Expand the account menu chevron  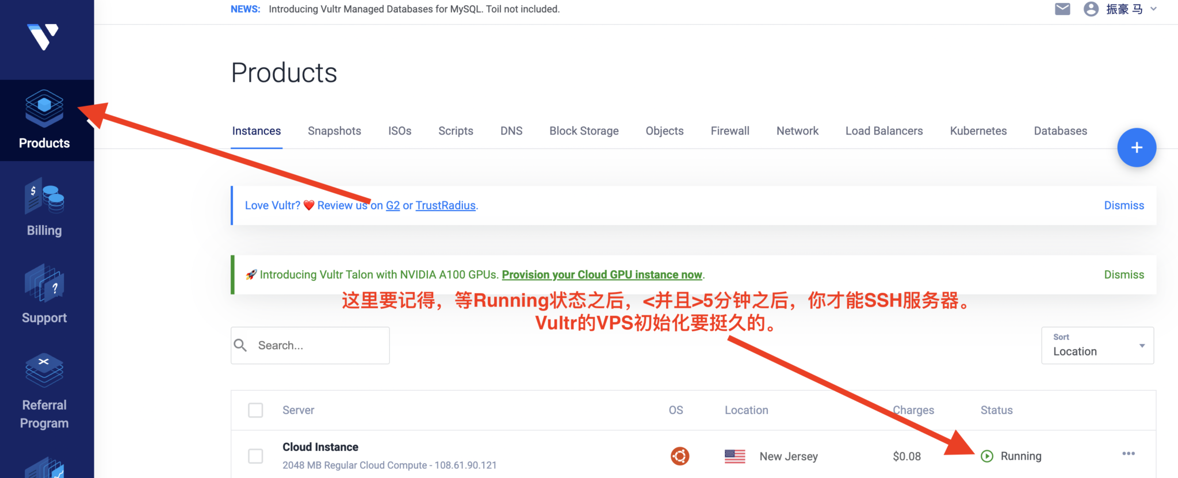pyautogui.click(x=1153, y=9)
